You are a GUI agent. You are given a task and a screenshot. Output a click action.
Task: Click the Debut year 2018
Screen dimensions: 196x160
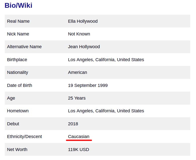tap(73, 124)
